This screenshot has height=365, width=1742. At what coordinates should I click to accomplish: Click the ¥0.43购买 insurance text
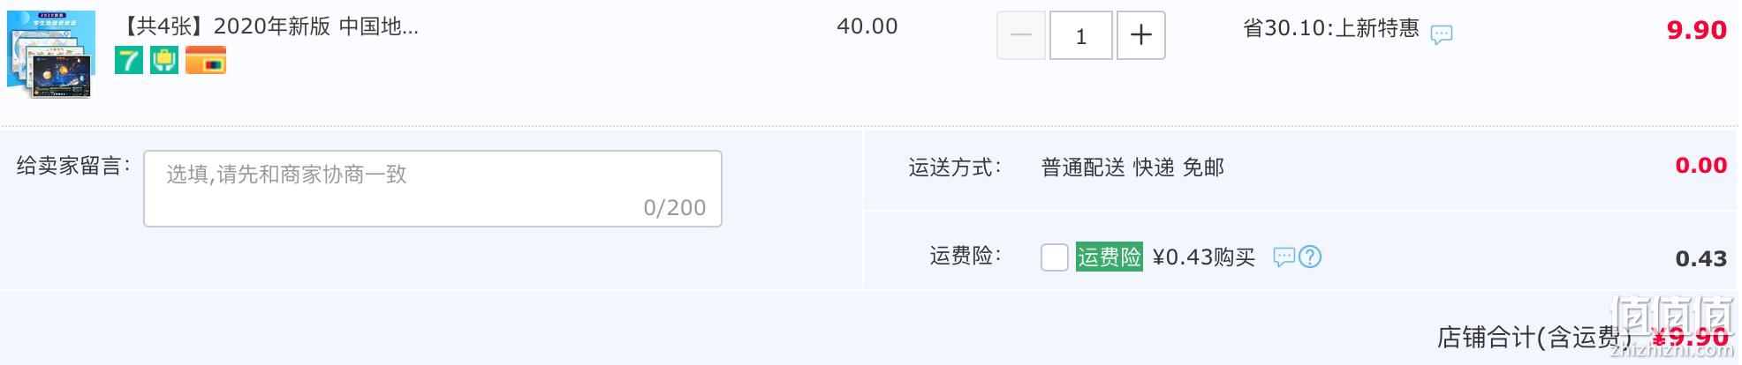pyautogui.click(x=1204, y=257)
